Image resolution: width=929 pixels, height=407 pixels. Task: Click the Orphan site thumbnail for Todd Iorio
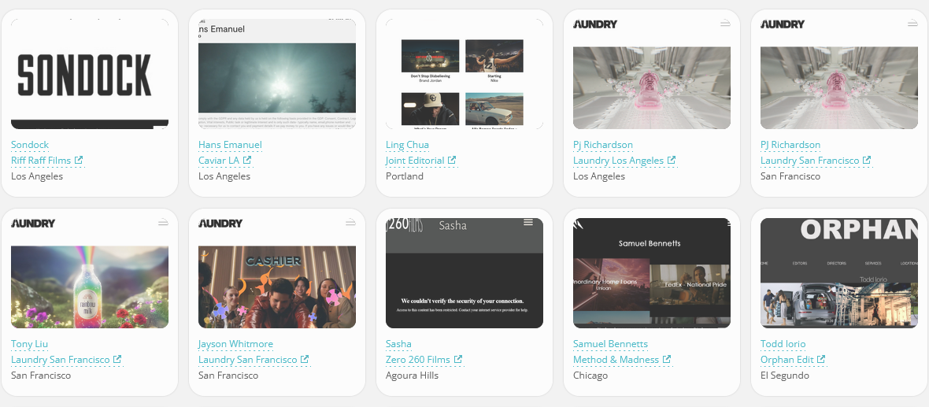pyautogui.click(x=839, y=273)
